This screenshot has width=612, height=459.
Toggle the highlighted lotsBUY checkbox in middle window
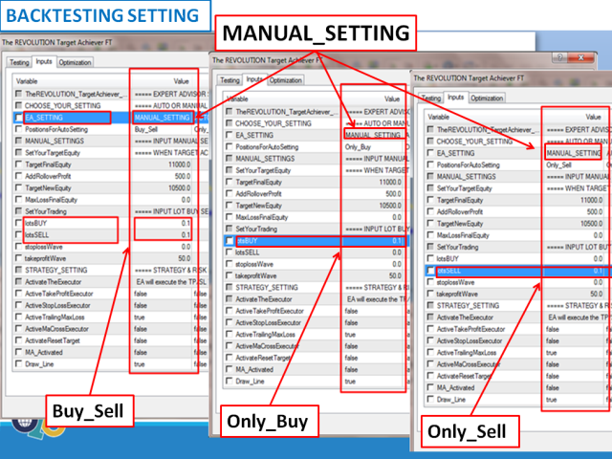[x=229, y=241]
